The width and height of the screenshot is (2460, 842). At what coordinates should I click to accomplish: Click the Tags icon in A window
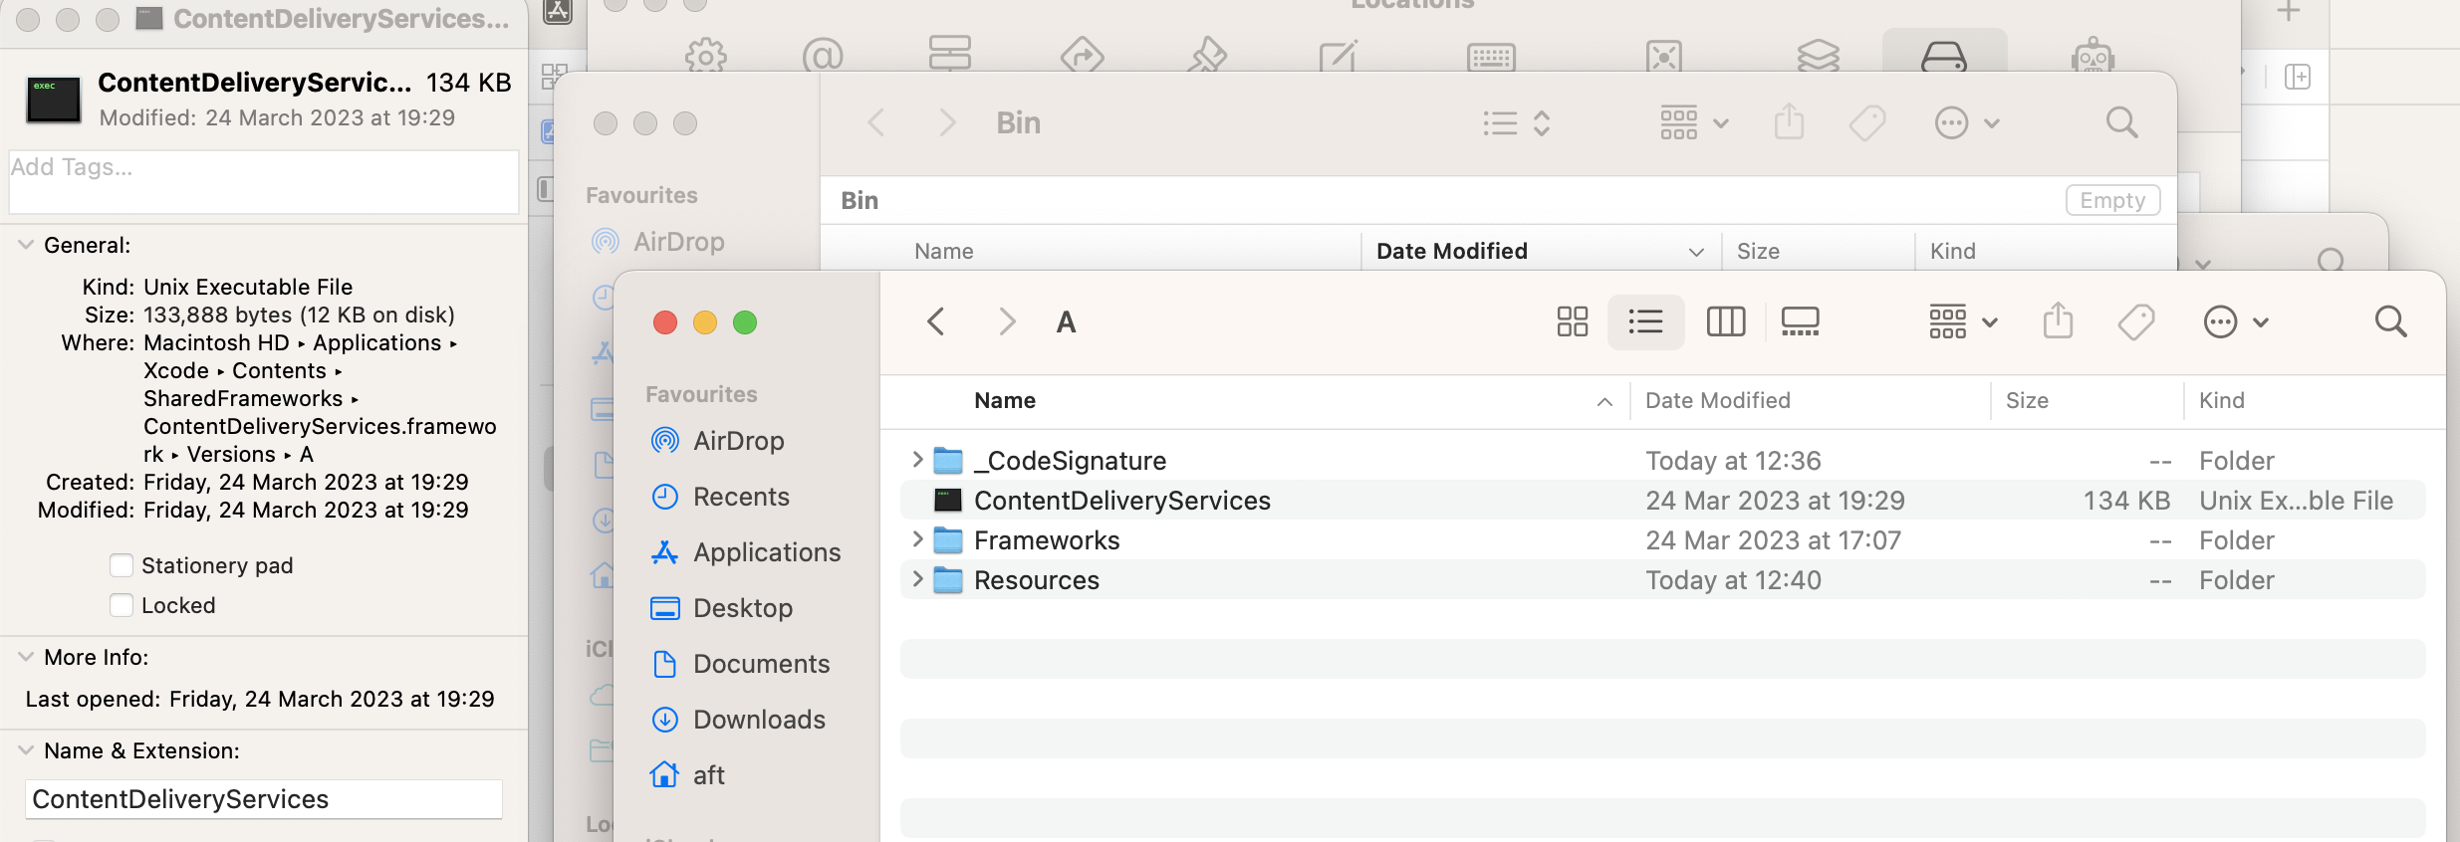[x=2136, y=321]
